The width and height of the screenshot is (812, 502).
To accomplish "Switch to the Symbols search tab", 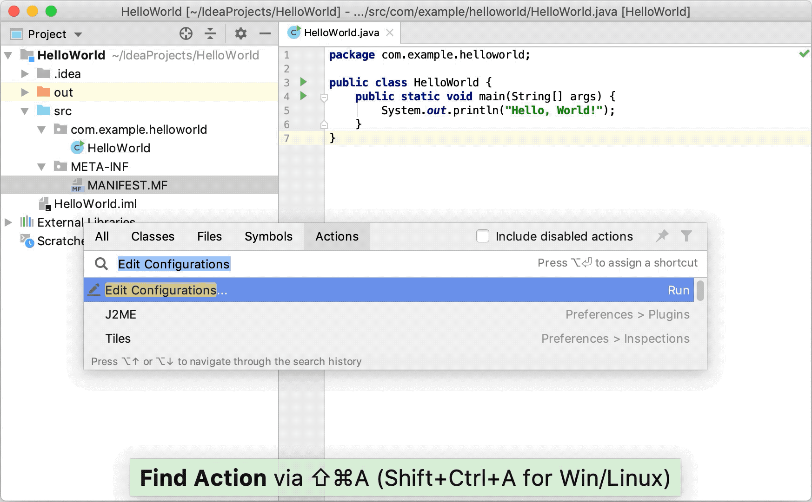I will 268,236.
